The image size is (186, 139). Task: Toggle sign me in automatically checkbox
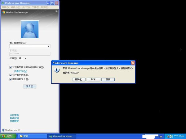[11, 79]
